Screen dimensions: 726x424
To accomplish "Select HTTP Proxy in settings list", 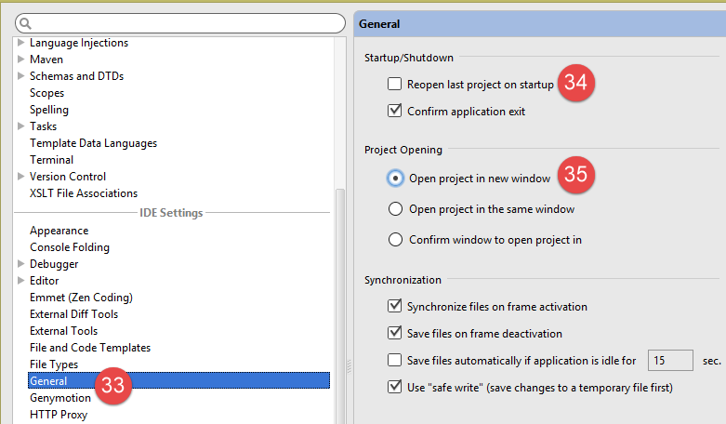I will pos(58,415).
